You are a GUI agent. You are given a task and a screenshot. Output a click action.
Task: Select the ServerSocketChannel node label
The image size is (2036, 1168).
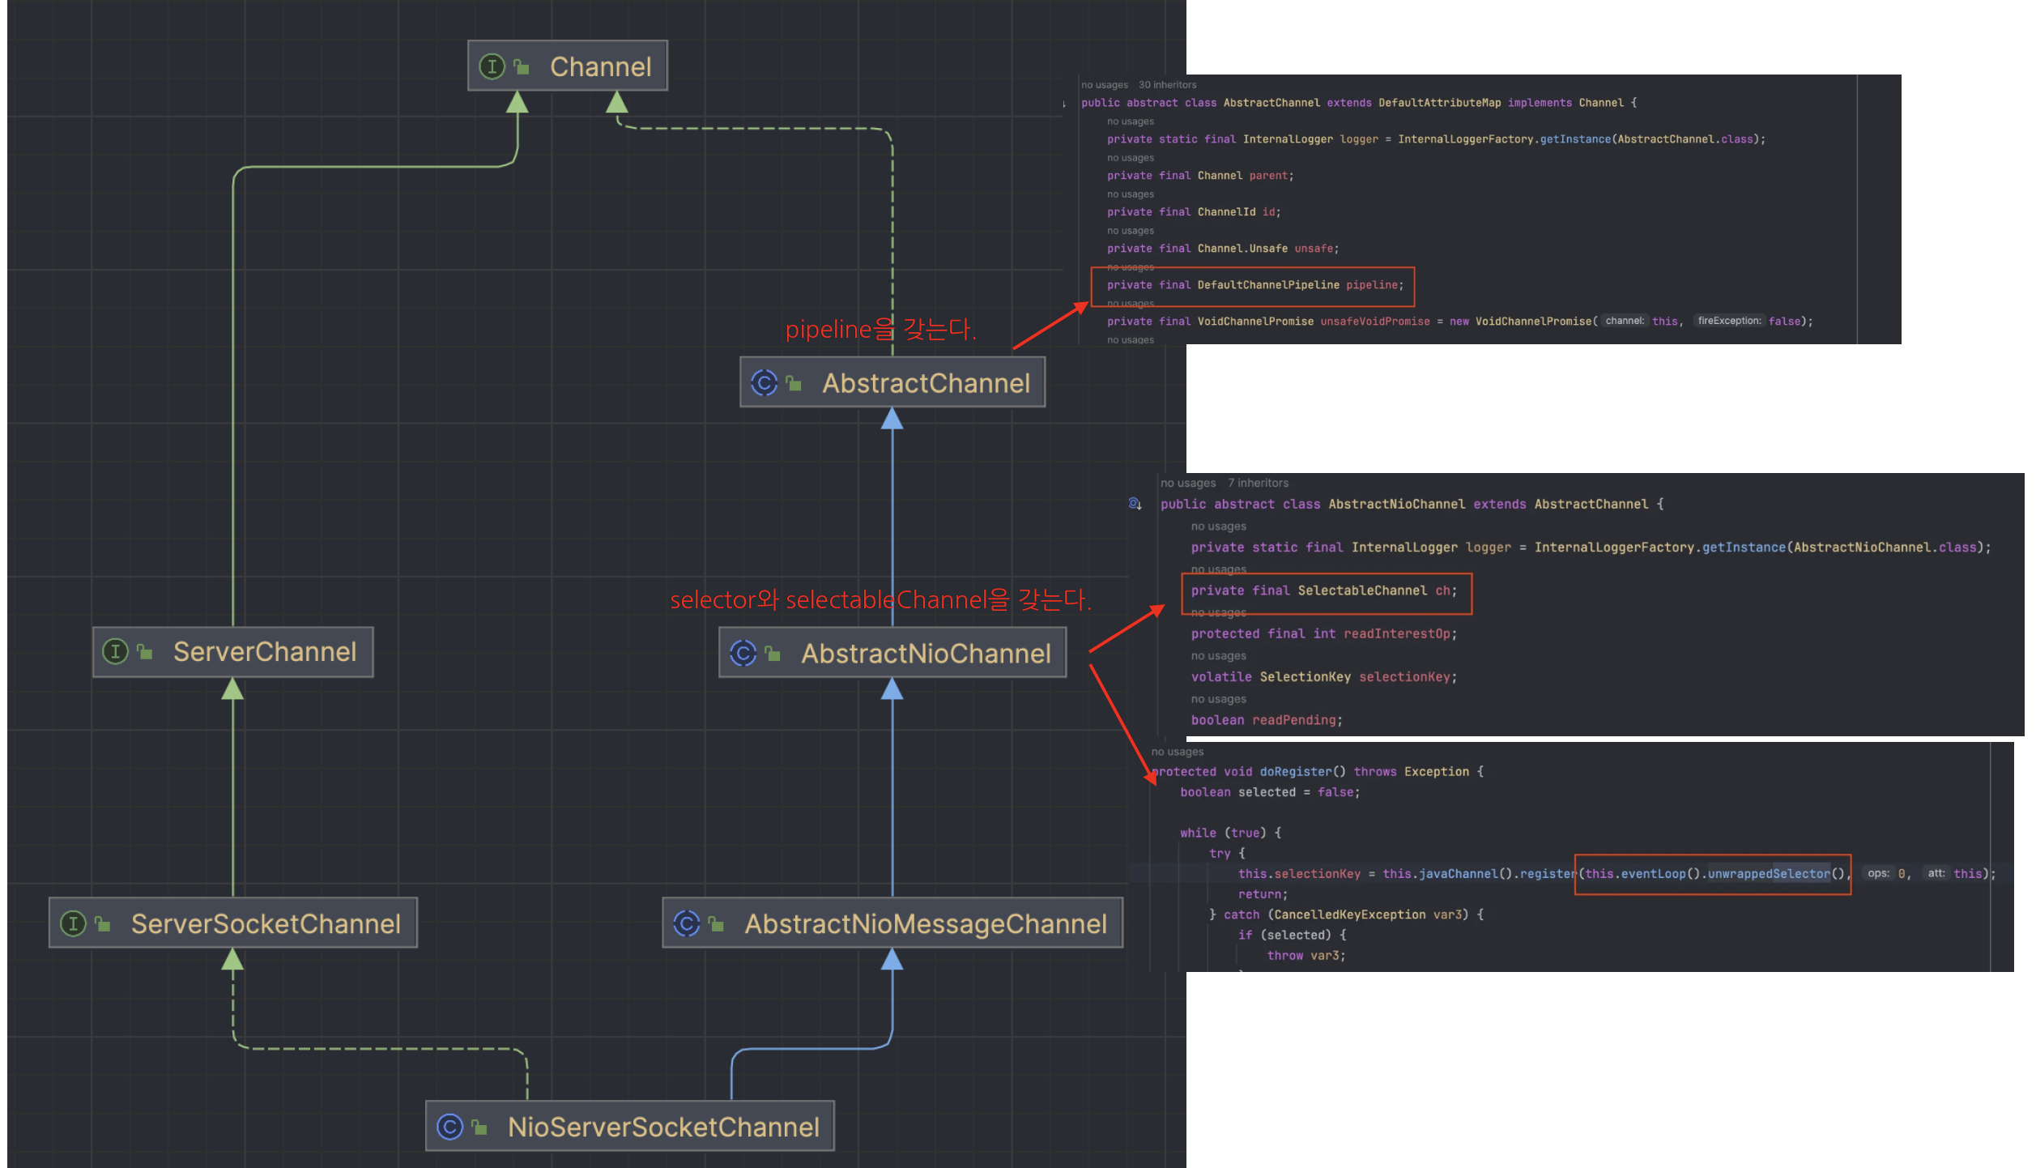266,924
